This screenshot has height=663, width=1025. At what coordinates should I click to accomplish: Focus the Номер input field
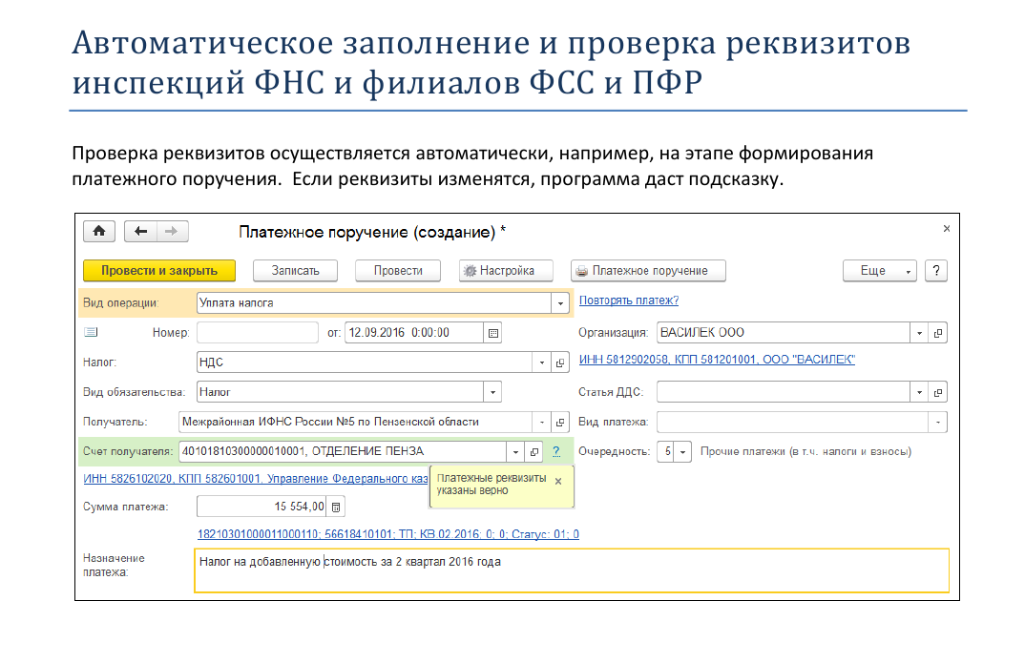coord(258,333)
